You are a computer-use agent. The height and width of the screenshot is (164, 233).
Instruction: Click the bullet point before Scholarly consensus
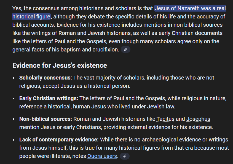pyautogui.click(x=14, y=78)
